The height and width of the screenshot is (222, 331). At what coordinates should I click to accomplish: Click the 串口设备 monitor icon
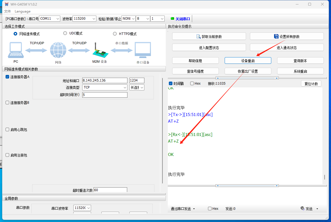pos(143,50)
